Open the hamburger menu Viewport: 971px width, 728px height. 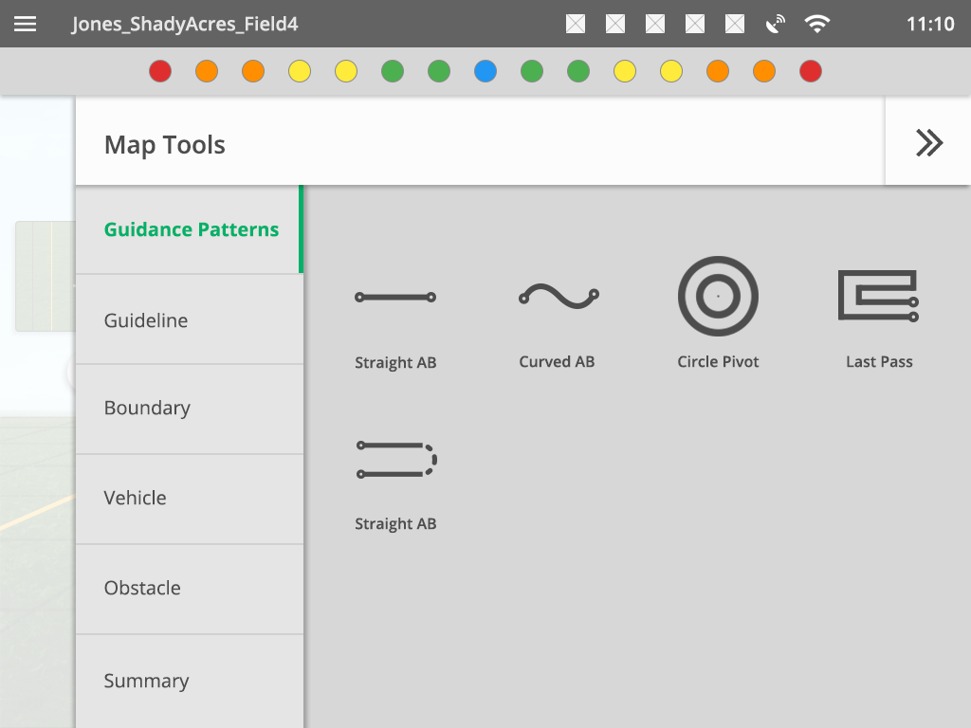(x=26, y=24)
